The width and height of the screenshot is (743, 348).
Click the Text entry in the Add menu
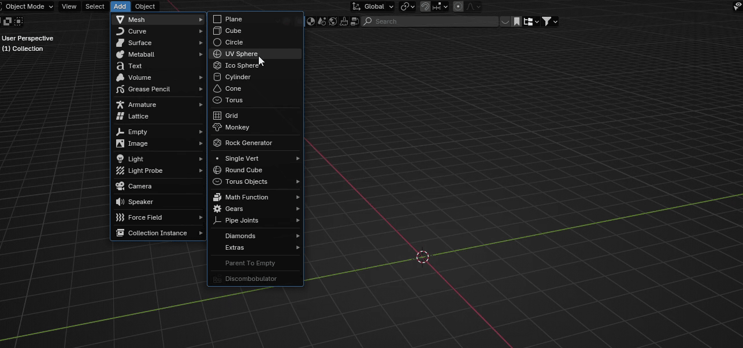135,66
